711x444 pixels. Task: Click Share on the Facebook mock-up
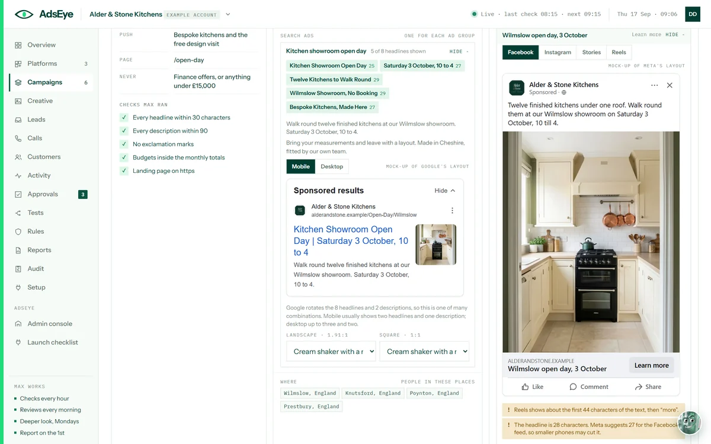(x=648, y=387)
